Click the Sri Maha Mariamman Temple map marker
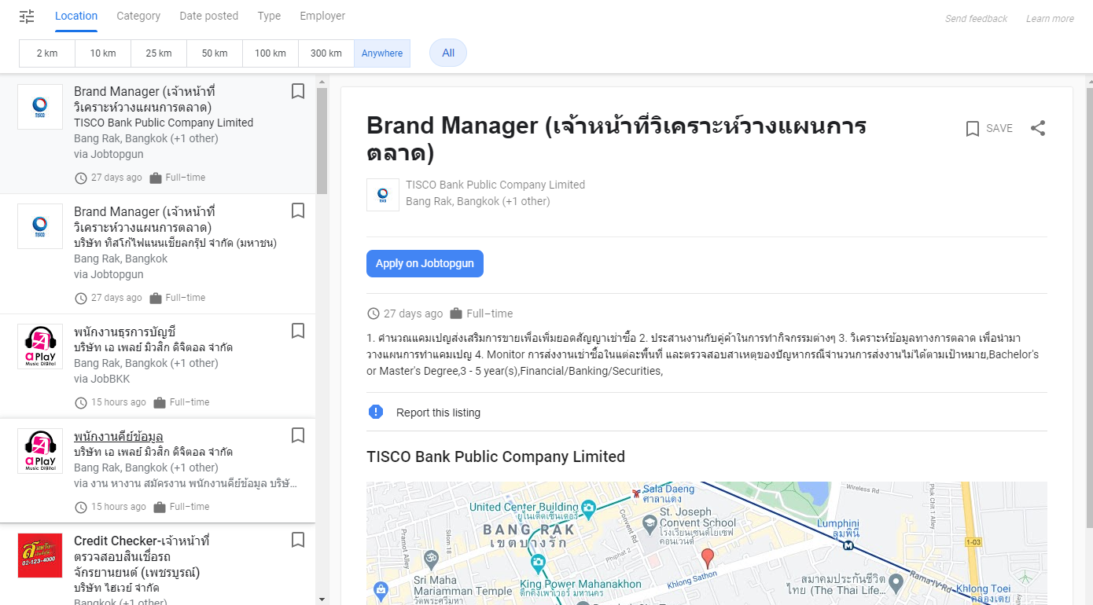1093x605 pixels. click(x=429, y=559)
